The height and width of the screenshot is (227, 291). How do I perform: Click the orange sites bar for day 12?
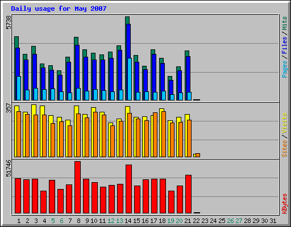pos(113,141)
